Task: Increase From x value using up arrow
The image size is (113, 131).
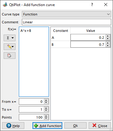Action: click(x=46, y=100)
